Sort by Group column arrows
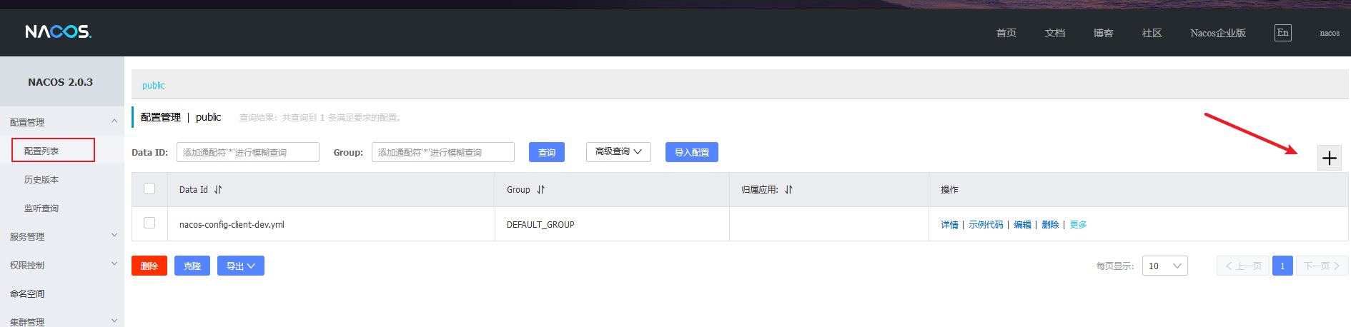The width and height of the screenshot is (1351, 327). pos(540,190)
